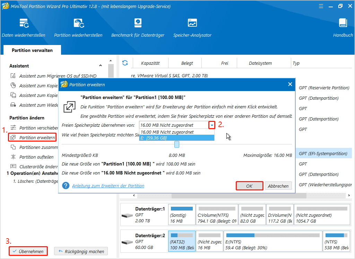The width and height of the screenshot is (355, 259).
Task: Select the (NTFS) 538 MB partition block
Action: click(336, 241)
